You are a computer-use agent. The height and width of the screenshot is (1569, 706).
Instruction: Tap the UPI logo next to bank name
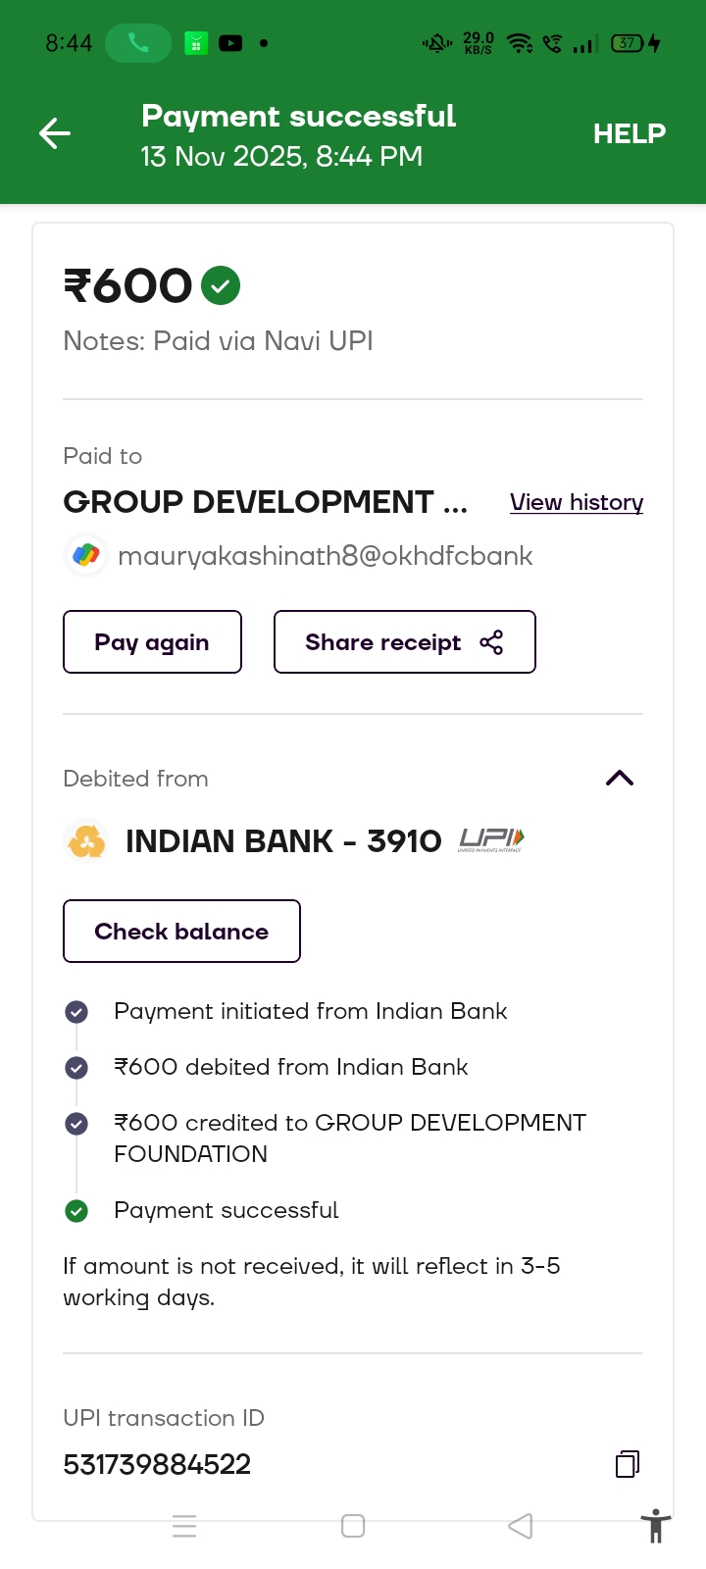(491, 840)
